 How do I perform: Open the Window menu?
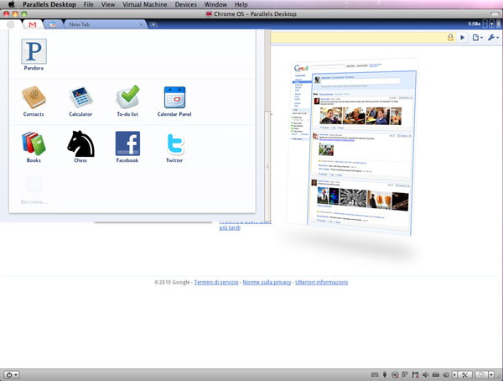click(x=215, y=4)
